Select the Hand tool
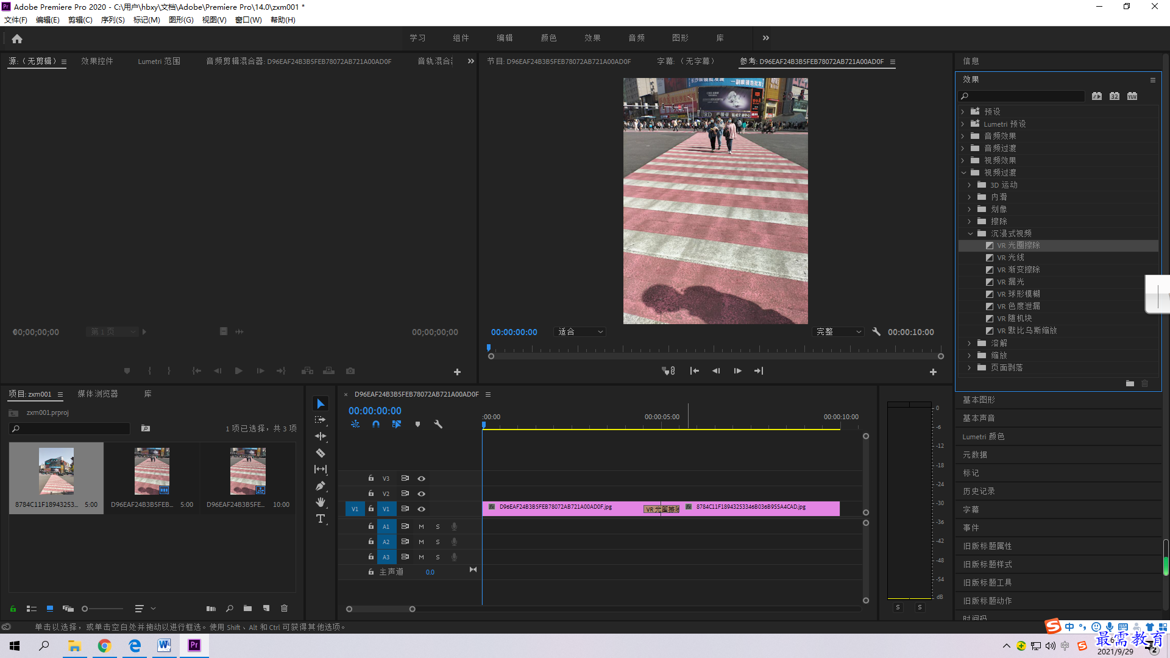Viewport: 1170px width, 658px height. coord(321,502)
